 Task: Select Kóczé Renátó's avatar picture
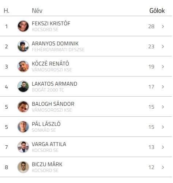pos(23,66)
